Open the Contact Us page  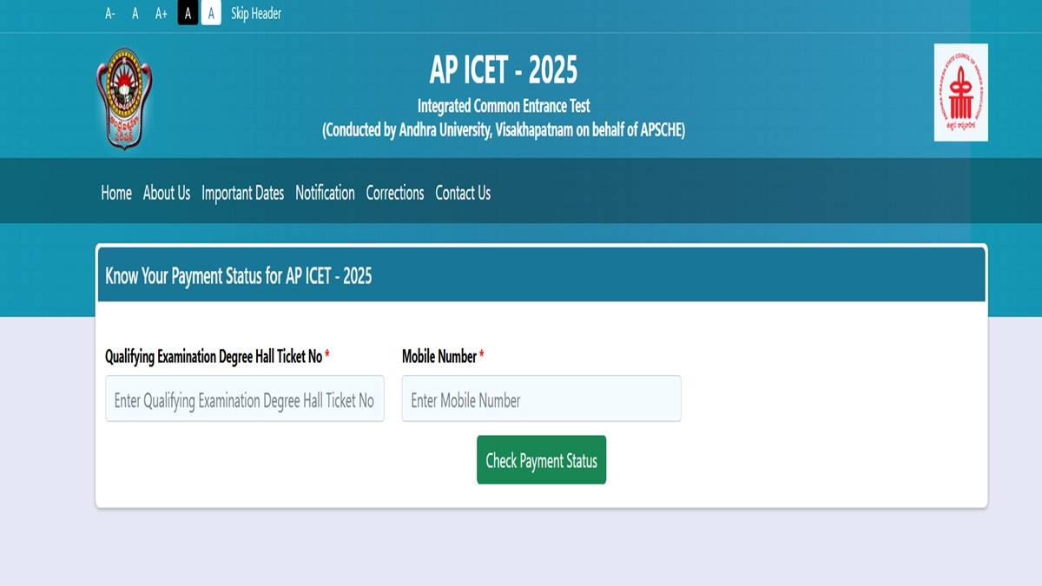point(462,193)
